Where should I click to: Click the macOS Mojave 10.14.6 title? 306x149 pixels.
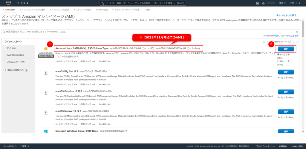(68, 111)
